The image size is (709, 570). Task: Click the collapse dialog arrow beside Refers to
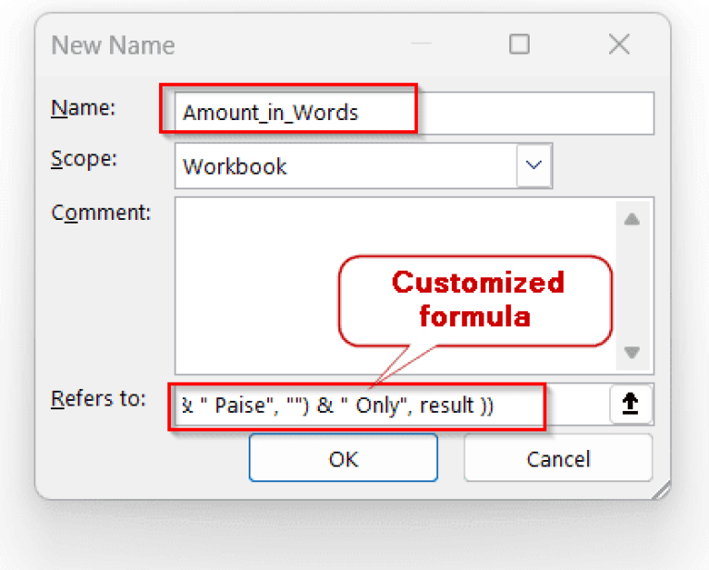coord(631,405)
